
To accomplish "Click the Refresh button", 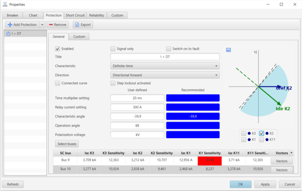I will tap(13, 184).
